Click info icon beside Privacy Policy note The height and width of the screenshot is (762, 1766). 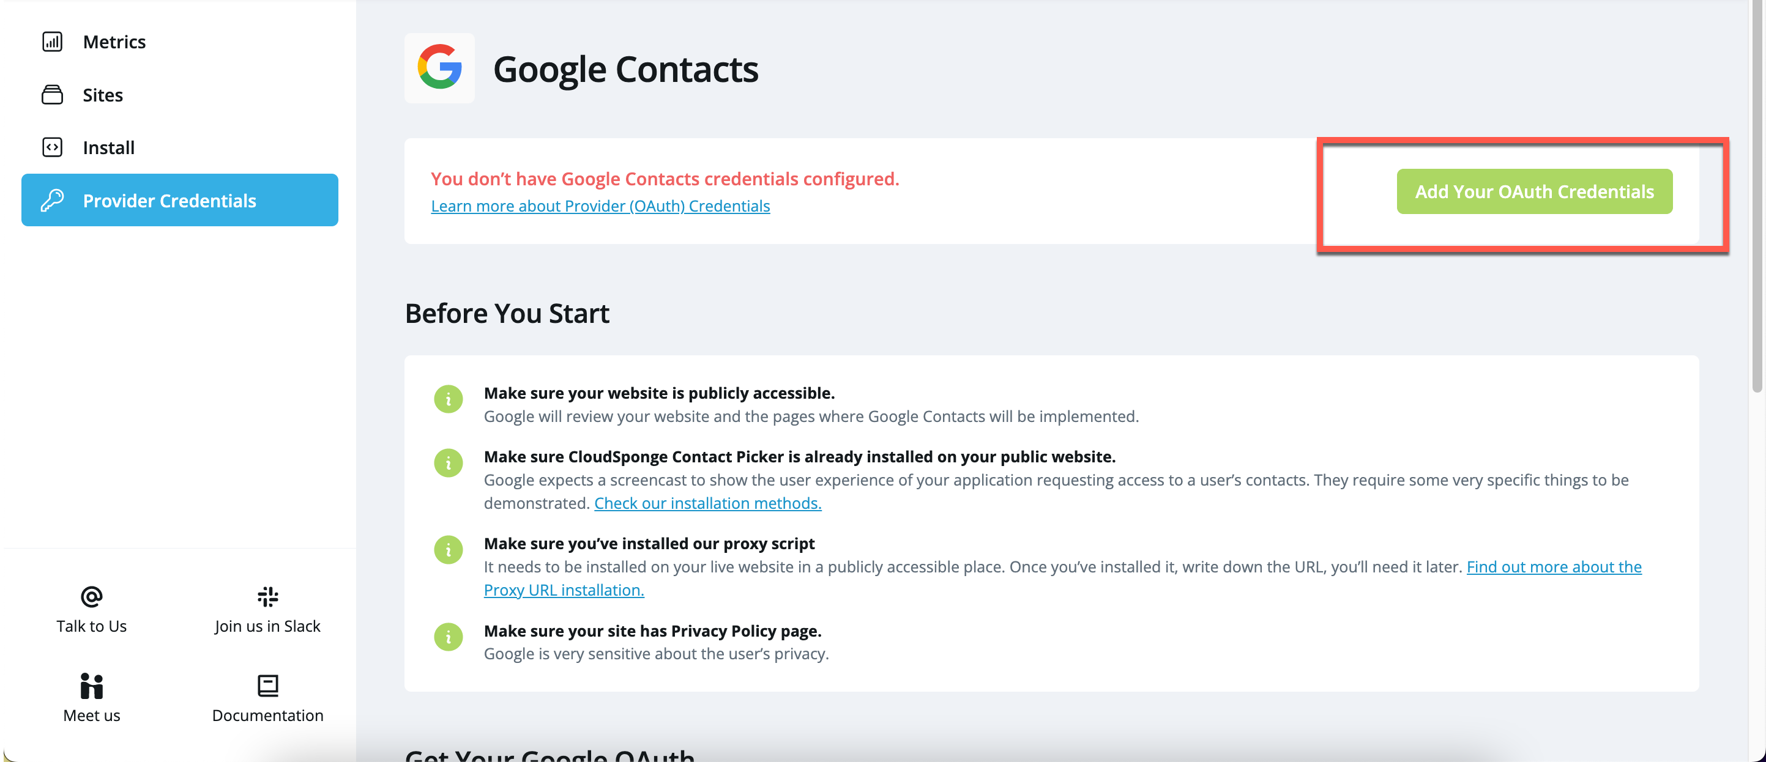point(449,637)
